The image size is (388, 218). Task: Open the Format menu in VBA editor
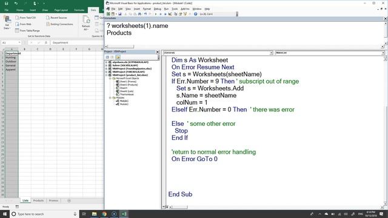(x=147, y=9)
